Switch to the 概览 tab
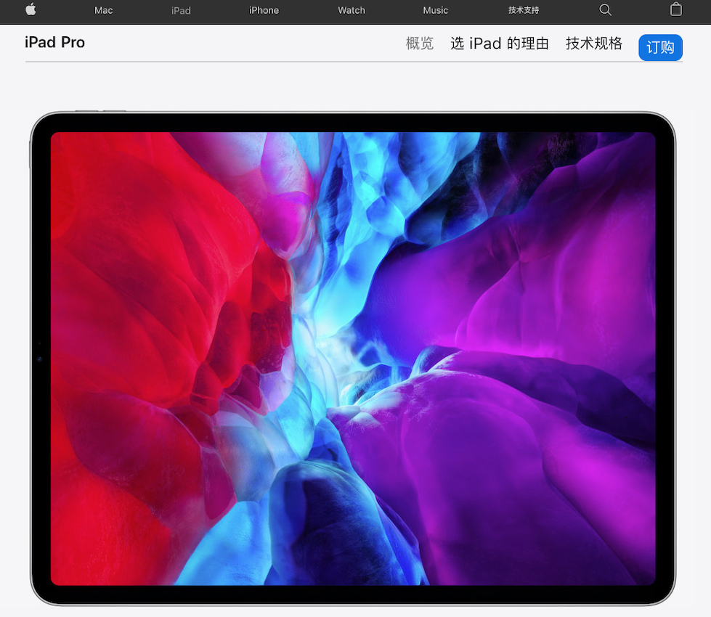The image size is (711, 617). 420,44
